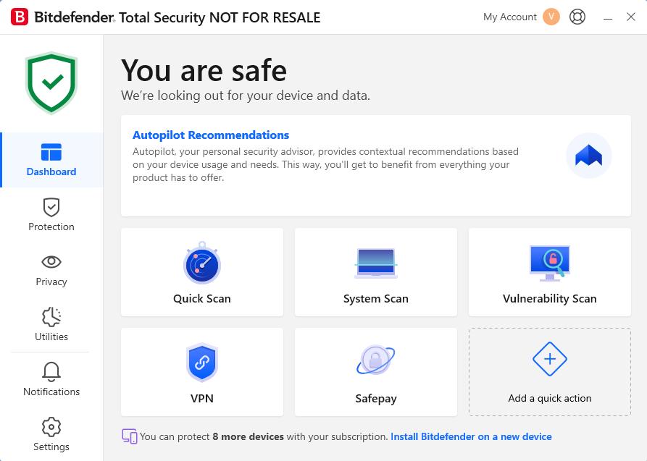This screenshot has height=461, width=647.
Task: Open the Protection section
Action: pyautogui.click(x=51, y=215)
